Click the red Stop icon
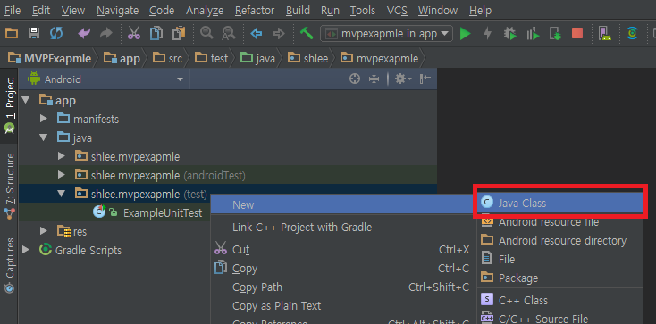The width and height of the screenshot is (656, 324). point(577,33)
